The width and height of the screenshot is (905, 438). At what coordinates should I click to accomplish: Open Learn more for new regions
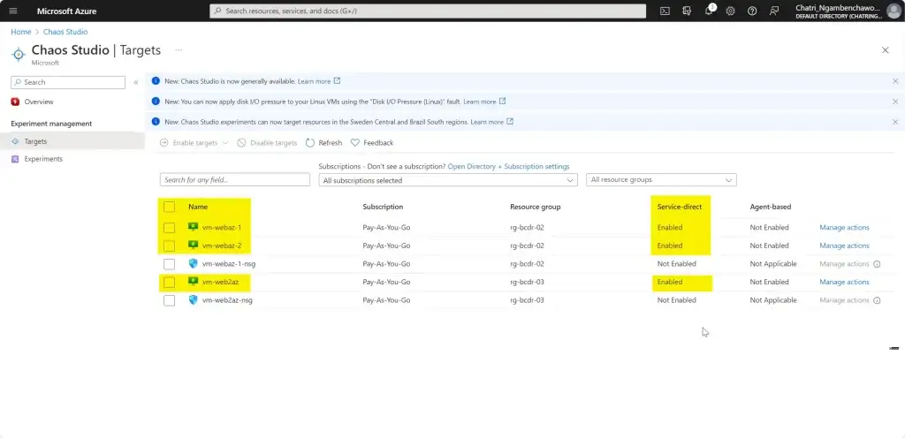point(491,122)
